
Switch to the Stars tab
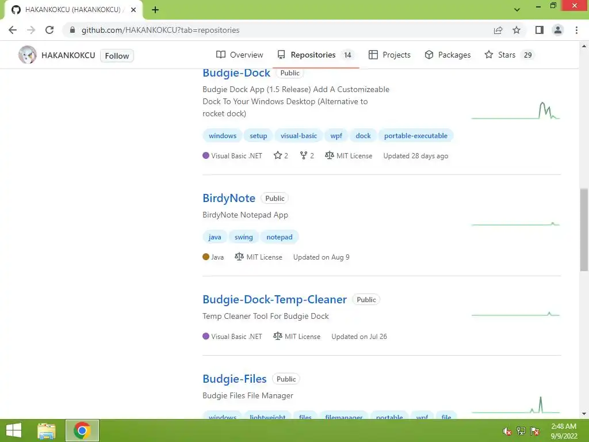tap(509, 55)
